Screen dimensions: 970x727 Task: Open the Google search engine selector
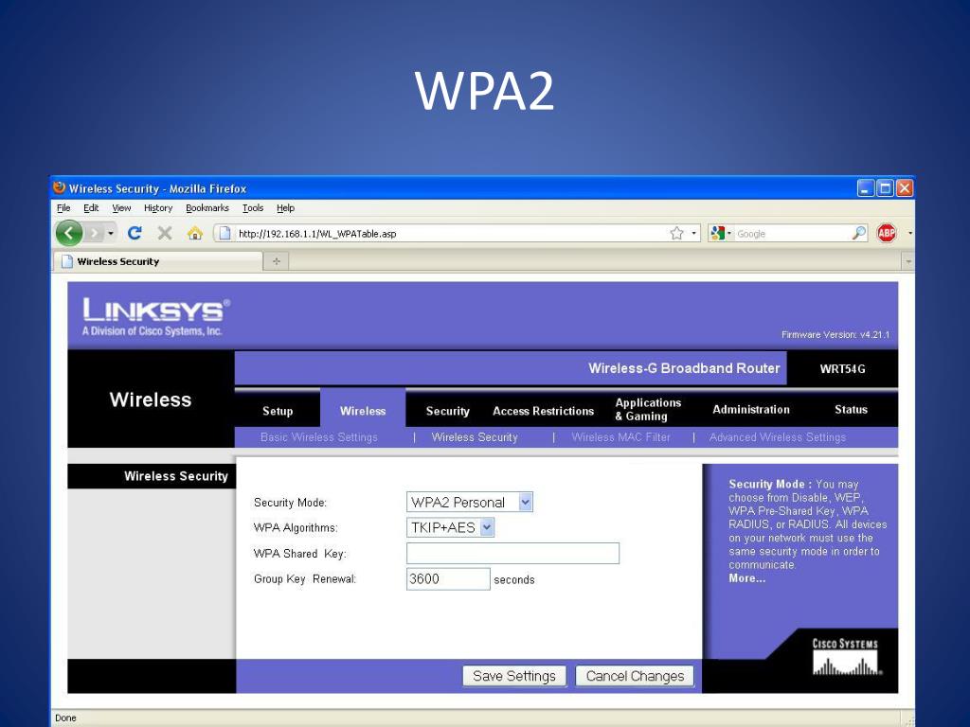[721, 233]
